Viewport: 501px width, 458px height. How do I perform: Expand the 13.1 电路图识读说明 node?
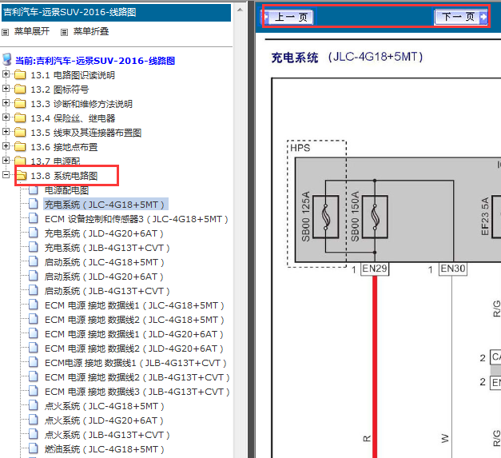(6, 74)
